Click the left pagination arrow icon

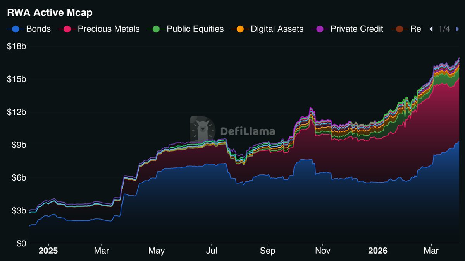point(431,29)
